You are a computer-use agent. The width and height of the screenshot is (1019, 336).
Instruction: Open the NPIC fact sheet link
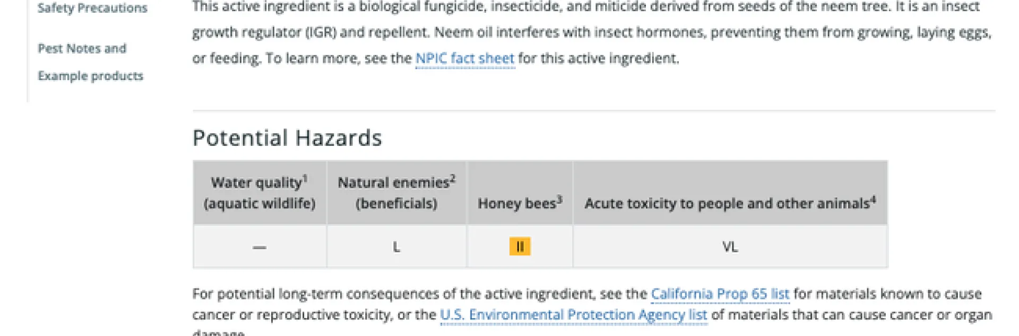click(x=465, y=58)
